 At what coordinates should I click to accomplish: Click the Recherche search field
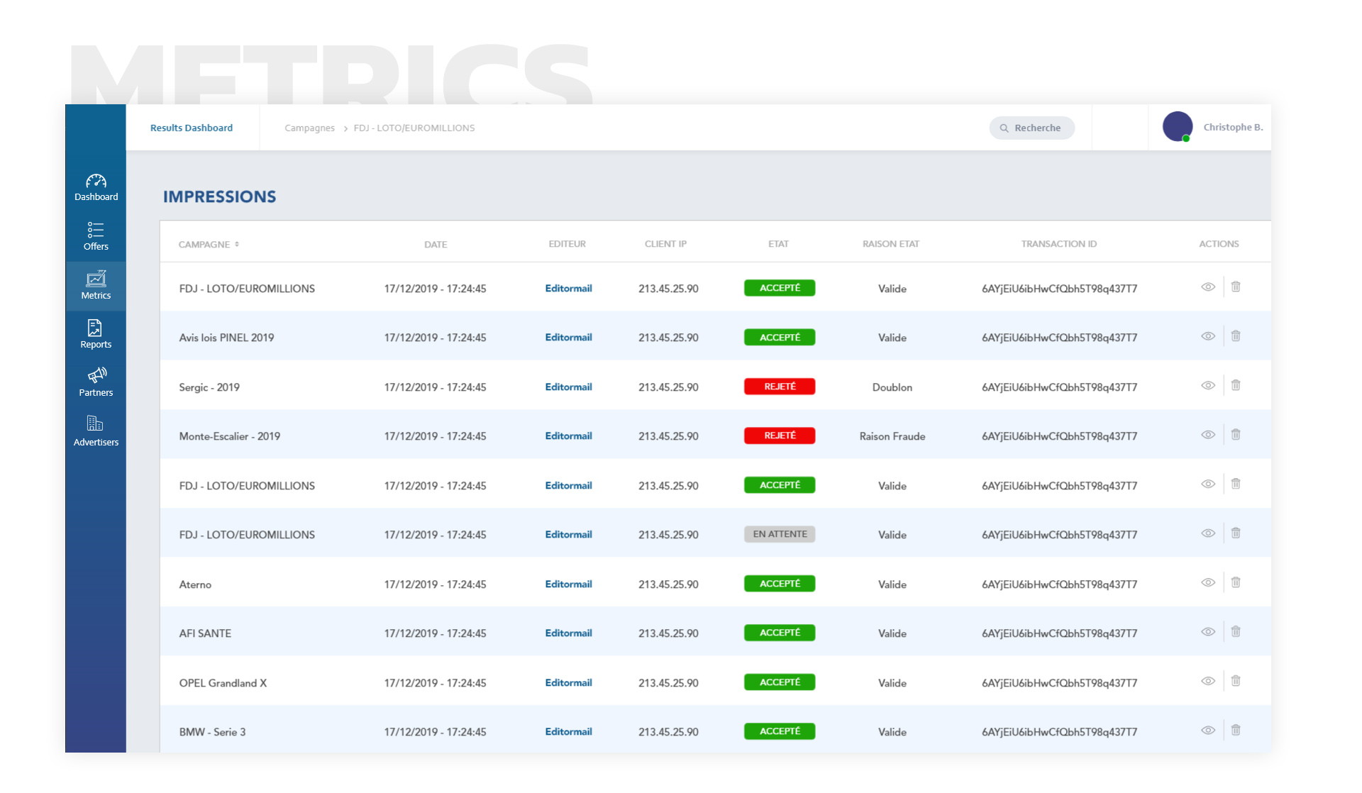pos(1032,128)
